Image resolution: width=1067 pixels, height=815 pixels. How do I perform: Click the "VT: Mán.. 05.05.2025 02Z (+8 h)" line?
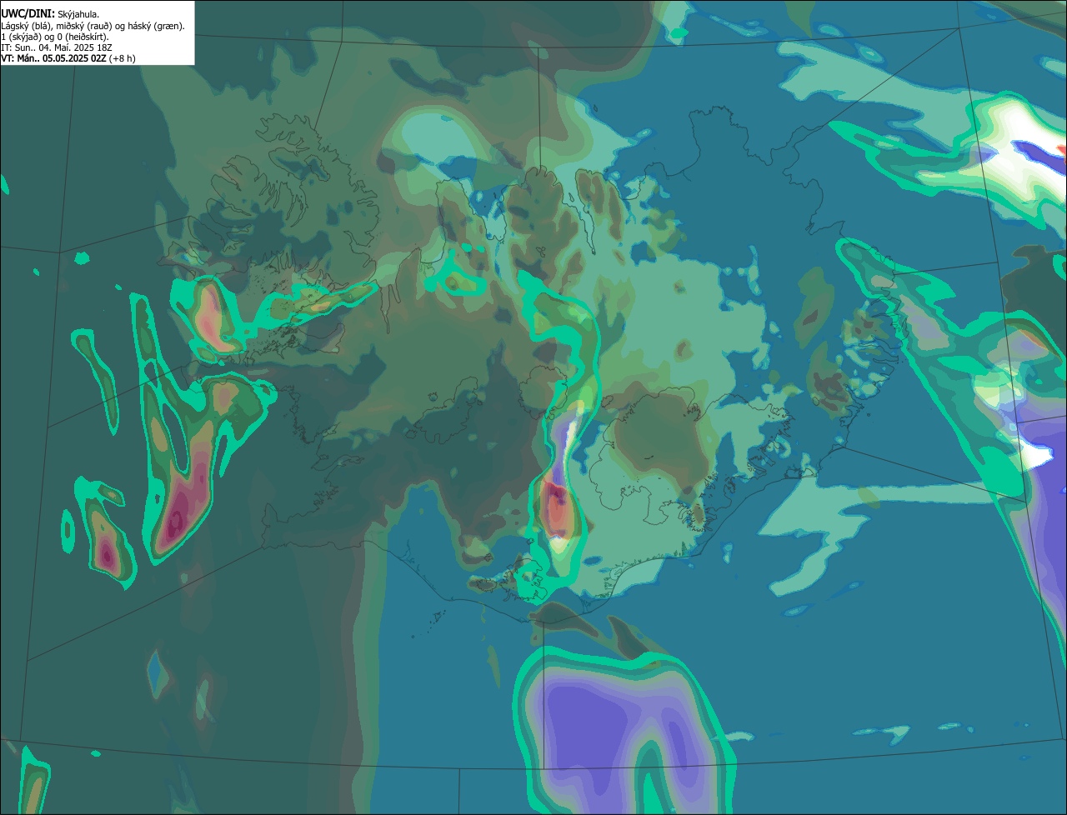[68, 58]
